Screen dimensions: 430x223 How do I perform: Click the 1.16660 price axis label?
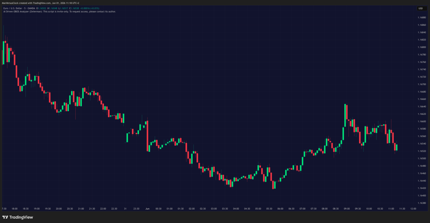click(x=422, y=99)
